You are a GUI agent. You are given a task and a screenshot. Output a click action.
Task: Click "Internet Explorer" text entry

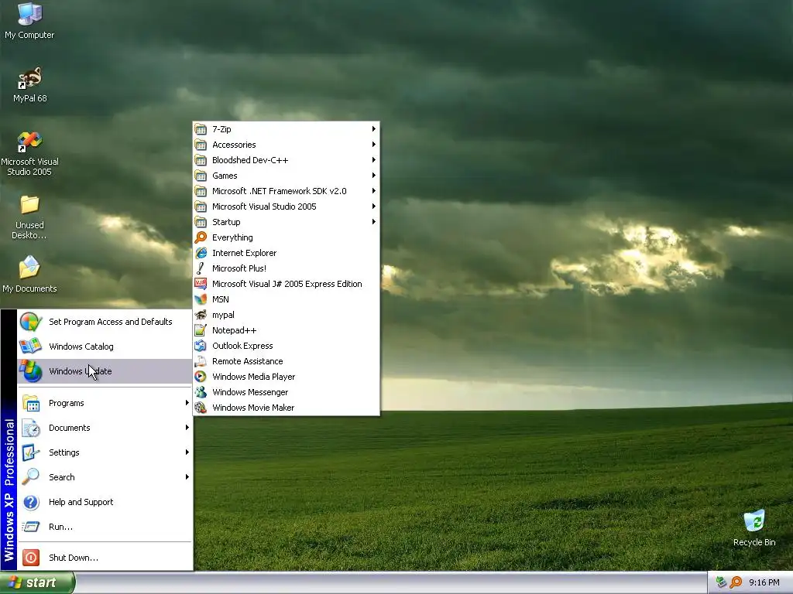click(244, 253)
